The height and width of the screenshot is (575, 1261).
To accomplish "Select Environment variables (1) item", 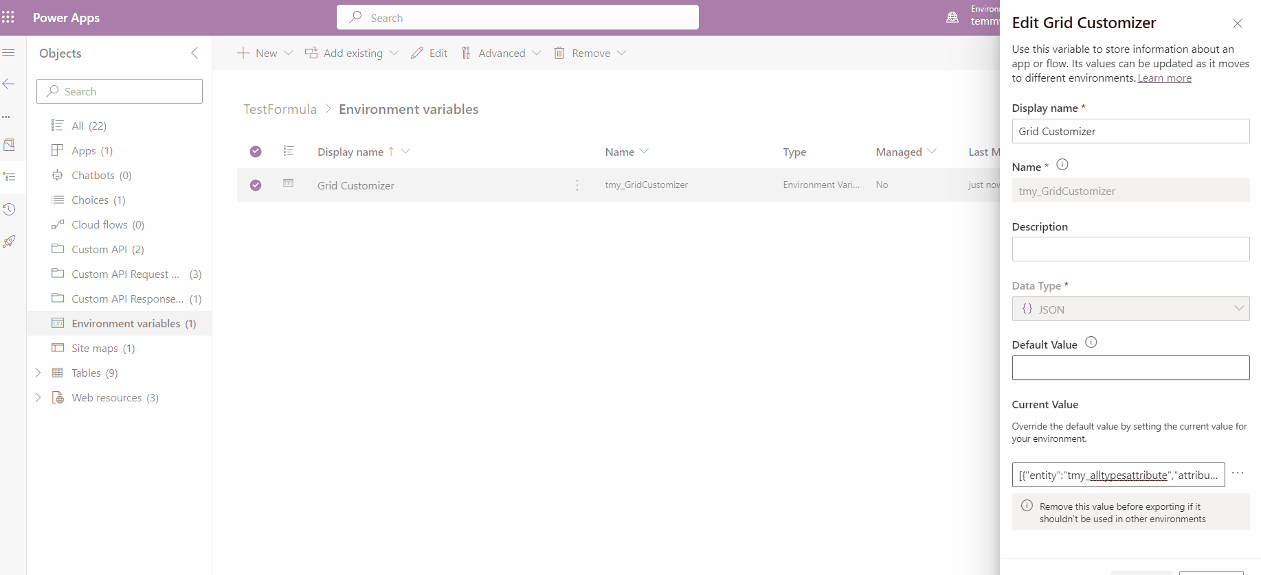I will point(120,323).
